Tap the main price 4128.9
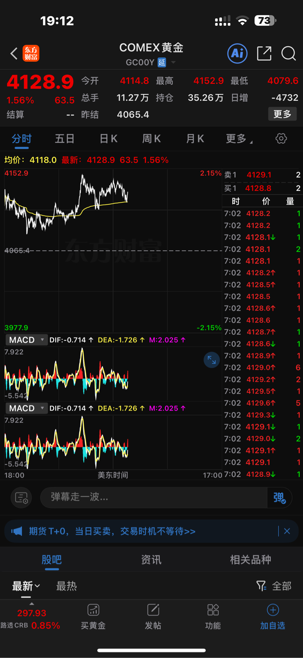The height and width of the screenshot is (658, 303). click(x=40, y=82)
